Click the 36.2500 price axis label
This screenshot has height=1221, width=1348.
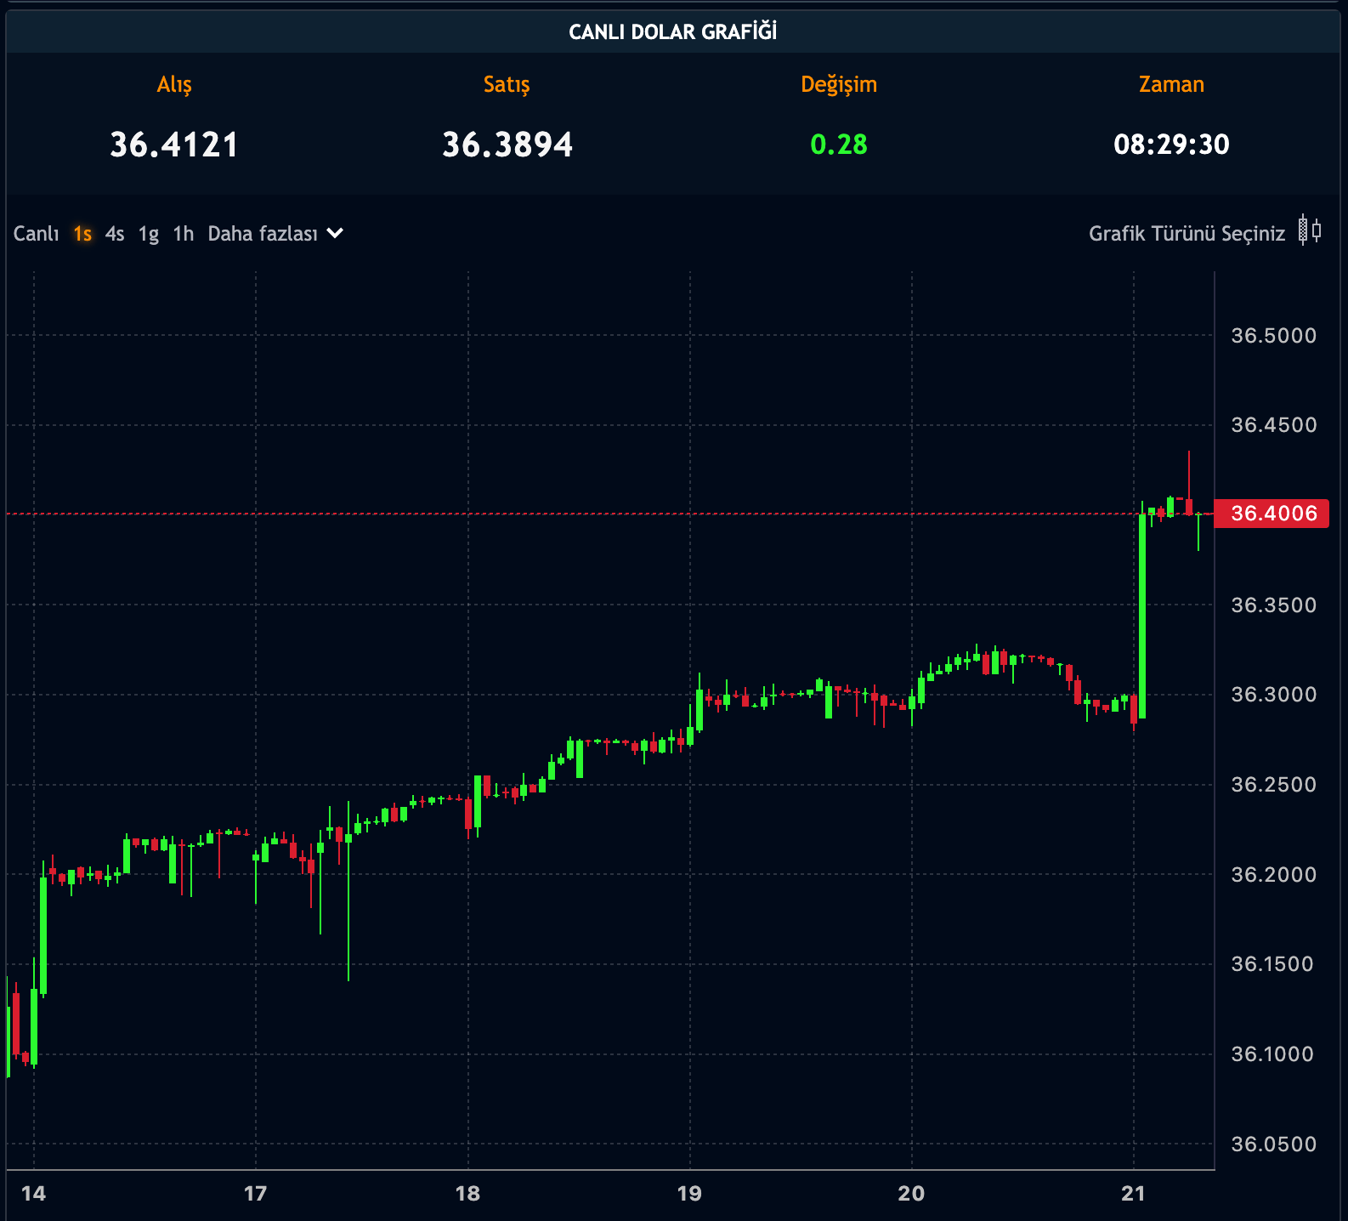click(1274, 785)
